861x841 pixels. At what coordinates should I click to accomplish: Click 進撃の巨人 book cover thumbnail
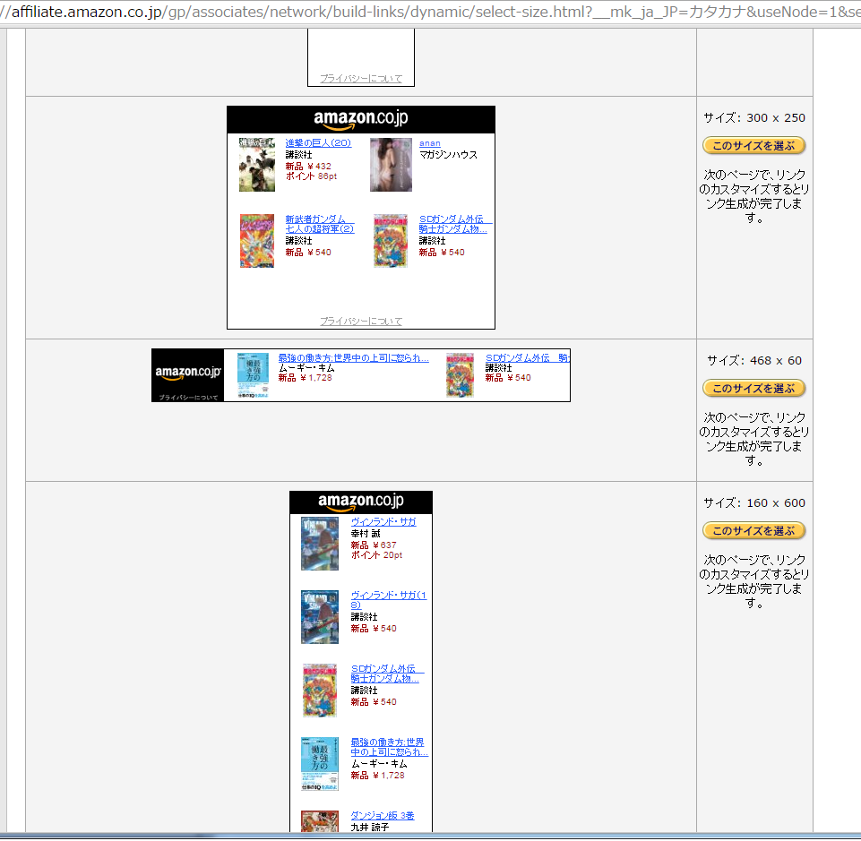tap(257, 164)
